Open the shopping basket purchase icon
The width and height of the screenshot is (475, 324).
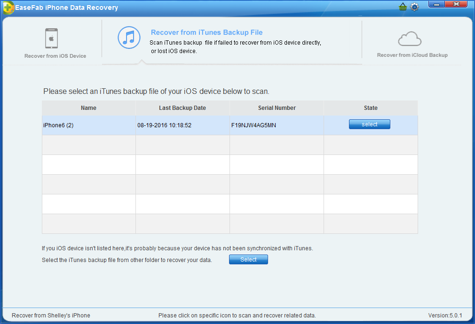coord(403,7)
